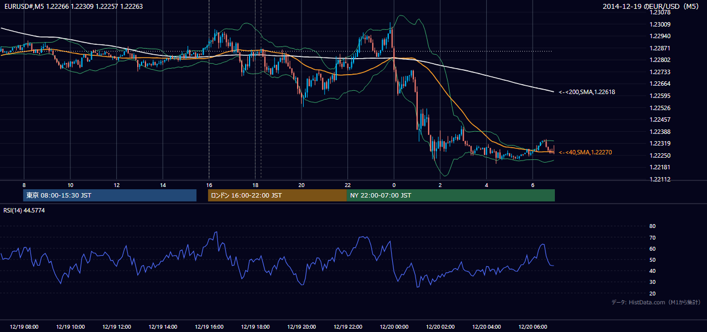Click price axis value 1.22181
This screenshot has height=332, width=707.
[660, 167]
